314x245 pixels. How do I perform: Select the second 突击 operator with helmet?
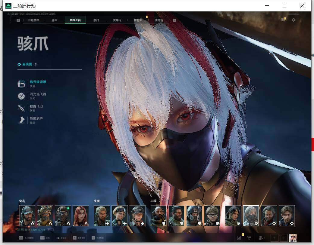(45, 216)
